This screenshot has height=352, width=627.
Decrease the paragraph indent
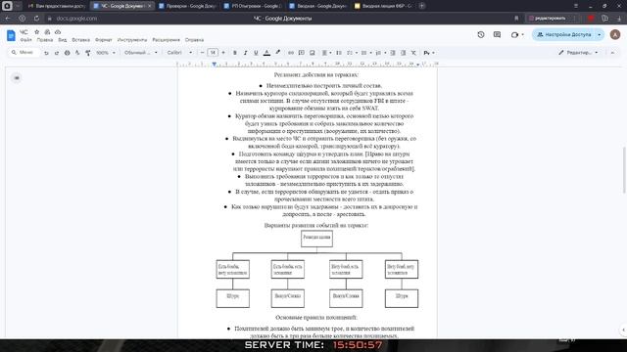click(x=393, y=53)
